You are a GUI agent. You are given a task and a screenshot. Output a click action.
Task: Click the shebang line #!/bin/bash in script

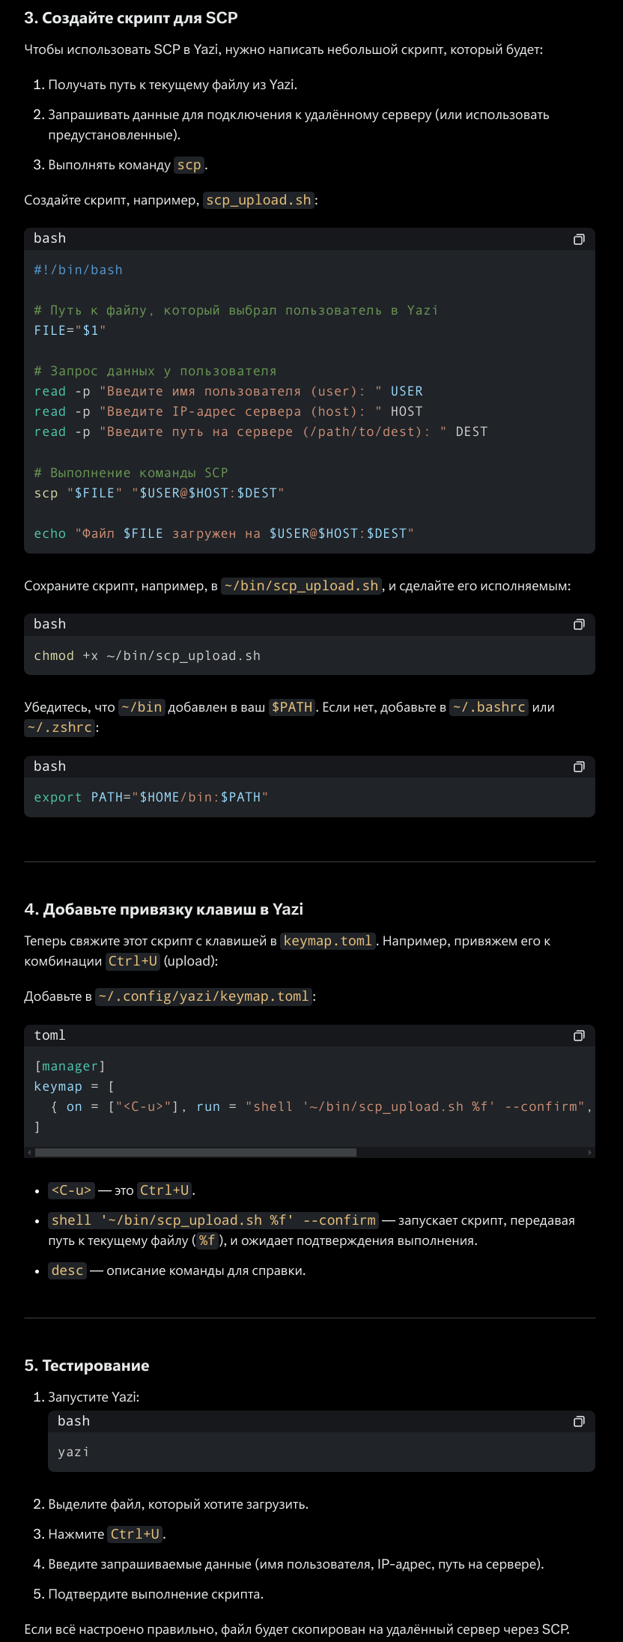tap(78, 270)
